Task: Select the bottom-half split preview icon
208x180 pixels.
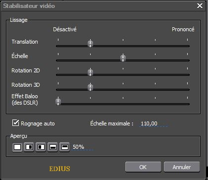Action: [x=53, y=147]
